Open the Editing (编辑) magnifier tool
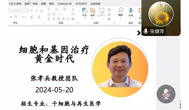This screenshot has height=110, width=189. pos(121,13)
